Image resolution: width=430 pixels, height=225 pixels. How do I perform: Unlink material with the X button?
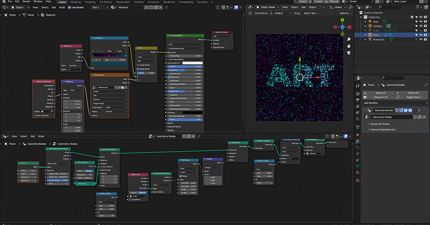[161, 7]
